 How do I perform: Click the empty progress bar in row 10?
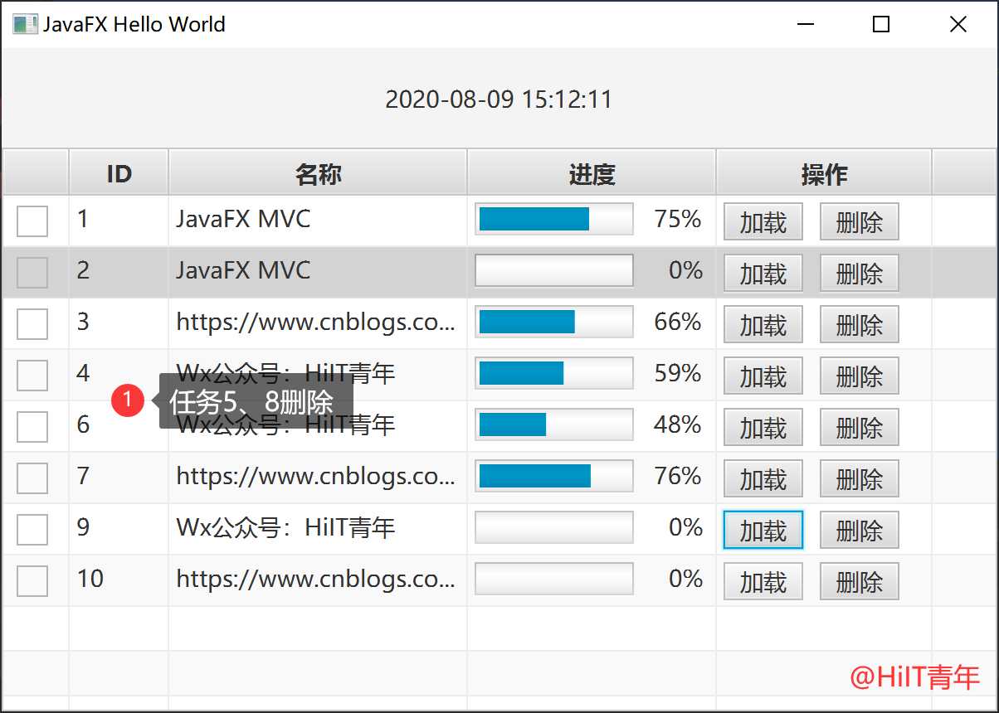pyautogui.click(x=554, y=579)
